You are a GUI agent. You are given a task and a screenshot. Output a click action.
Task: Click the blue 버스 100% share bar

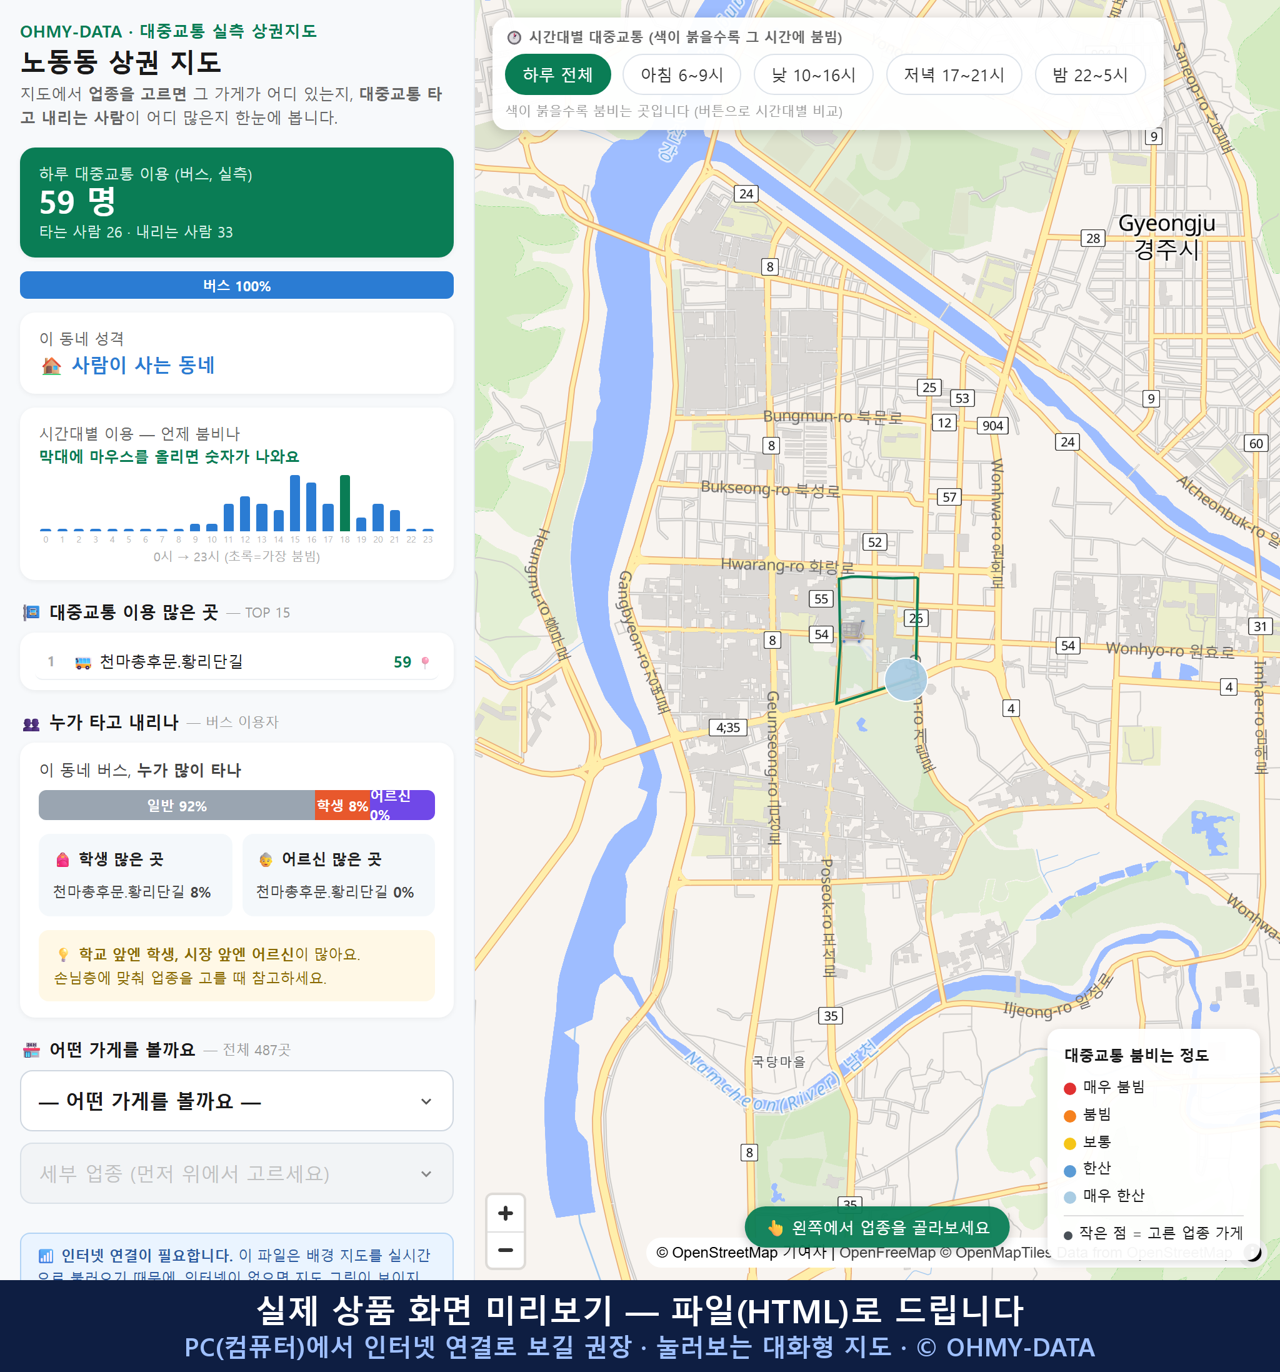pos(237,285)
